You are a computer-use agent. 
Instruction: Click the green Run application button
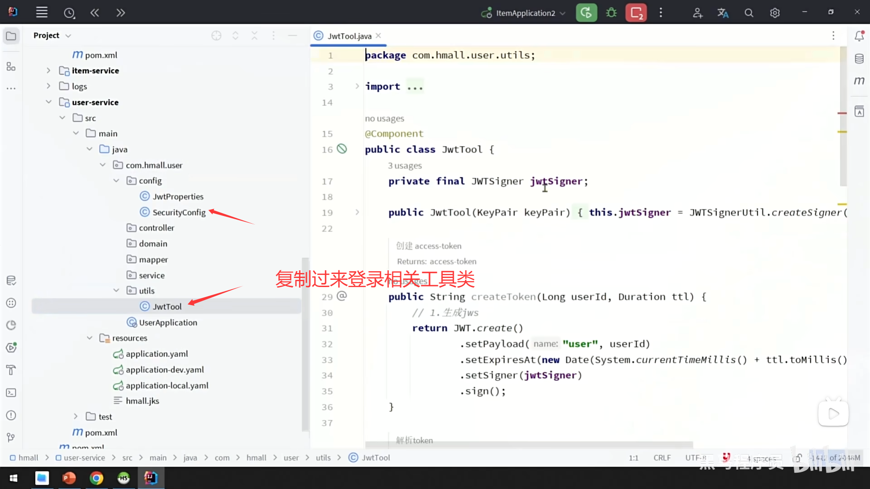pyautogui.click(x=586, y=13)
